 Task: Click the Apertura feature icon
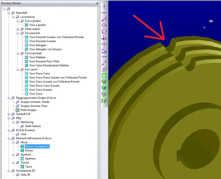pos(22,159)
